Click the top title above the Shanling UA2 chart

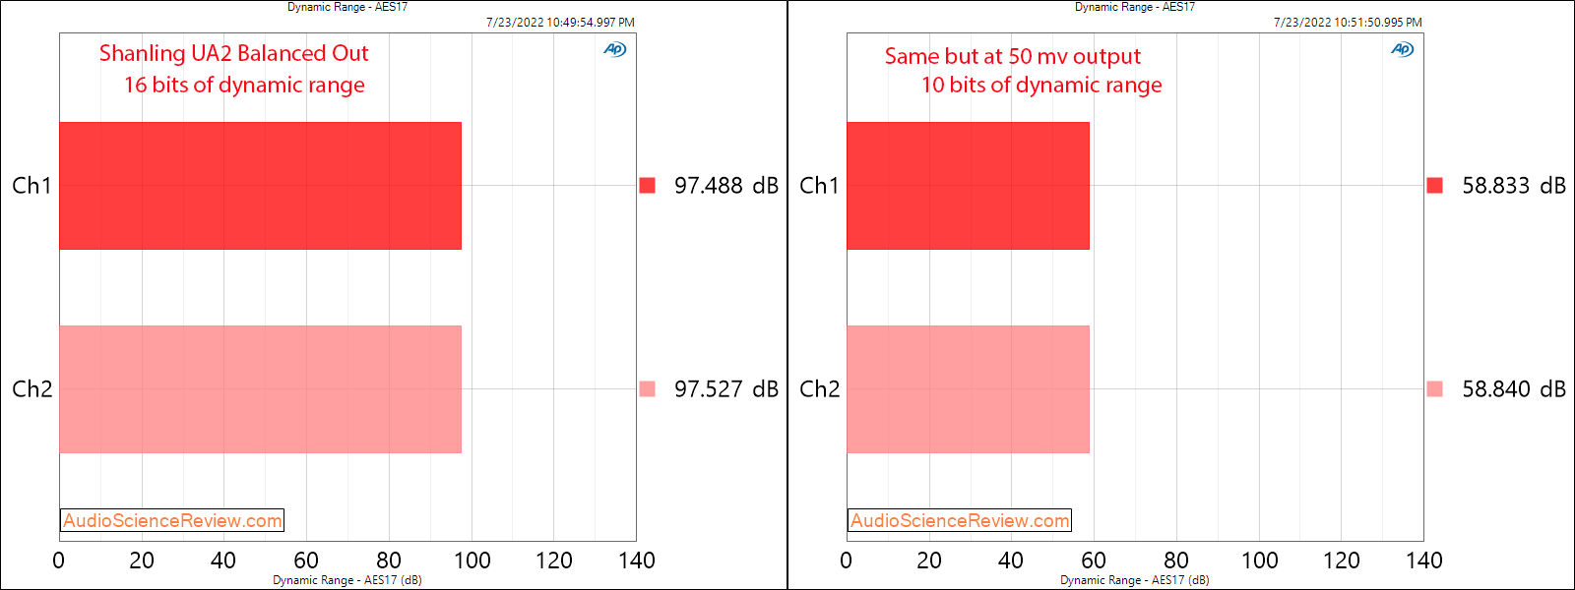coord(347,7)
